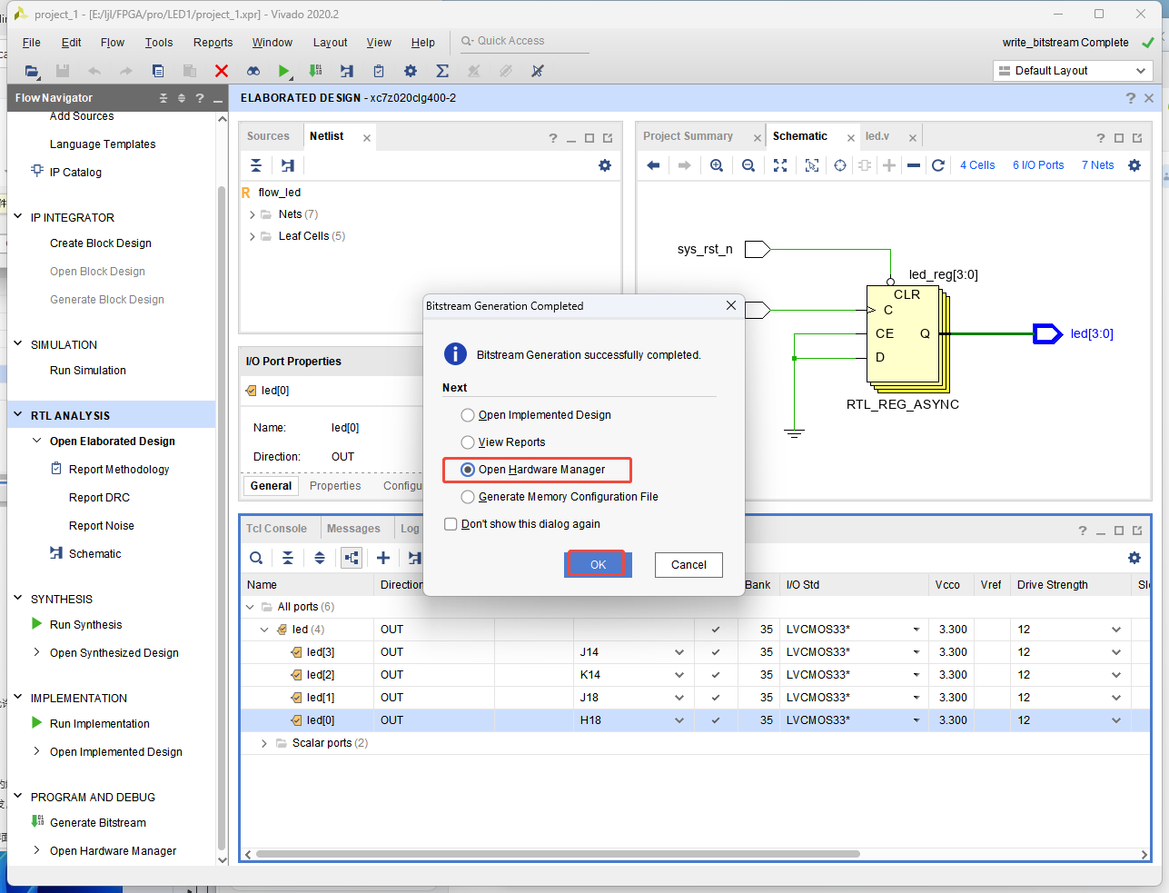Select Generate Memory Configuration File option

click(x=468, y=497)
